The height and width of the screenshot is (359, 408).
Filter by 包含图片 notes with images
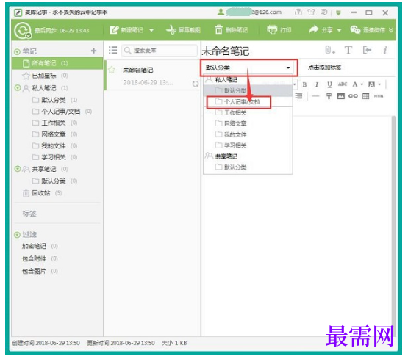click(40, 271)
